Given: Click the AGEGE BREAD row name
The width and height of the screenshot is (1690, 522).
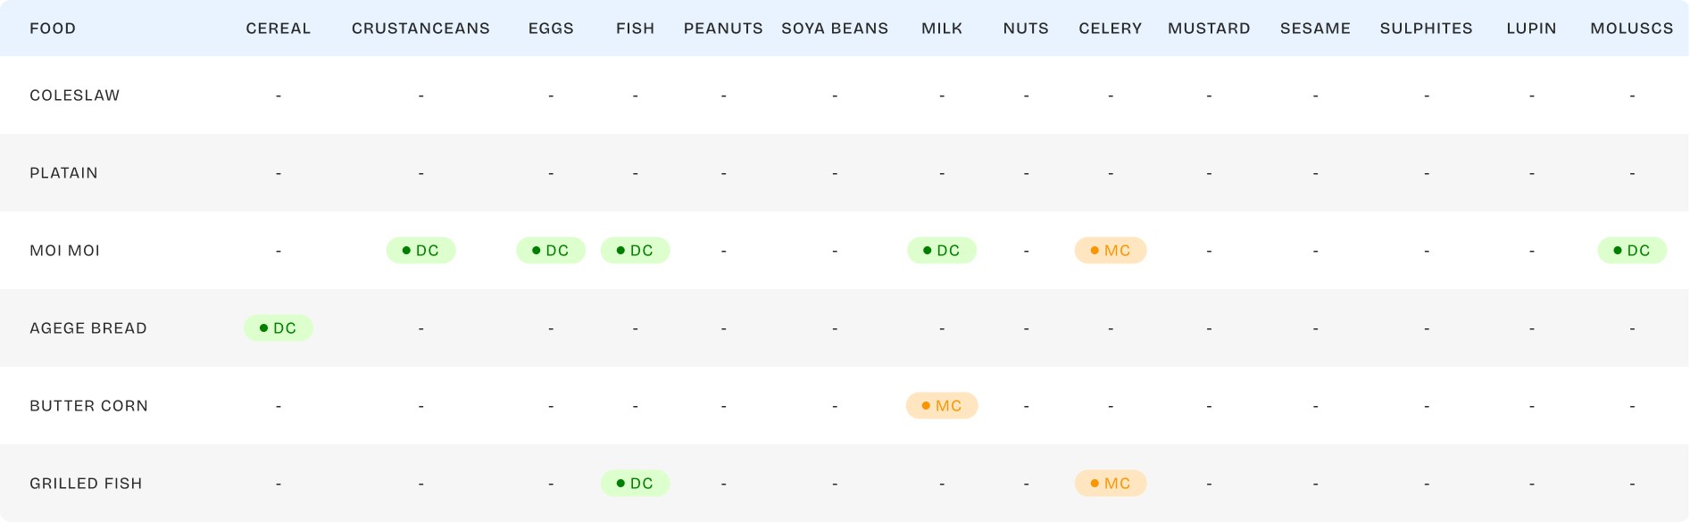Looking at the screenshot, I should click(x=88, y=328).
